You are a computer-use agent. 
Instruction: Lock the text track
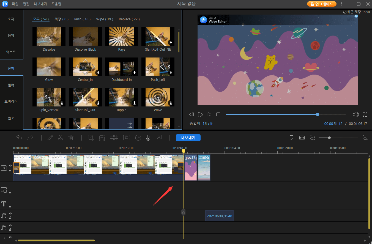[10, 206]
